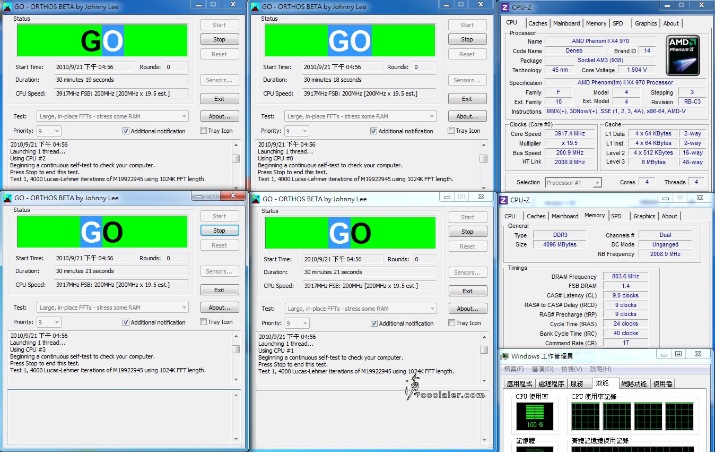Image resolution: width=715 pixels, height=452 pixels.
Task: Click the CPU-Z title icon of the lower CPU-Z window
Action: (504, 200)
